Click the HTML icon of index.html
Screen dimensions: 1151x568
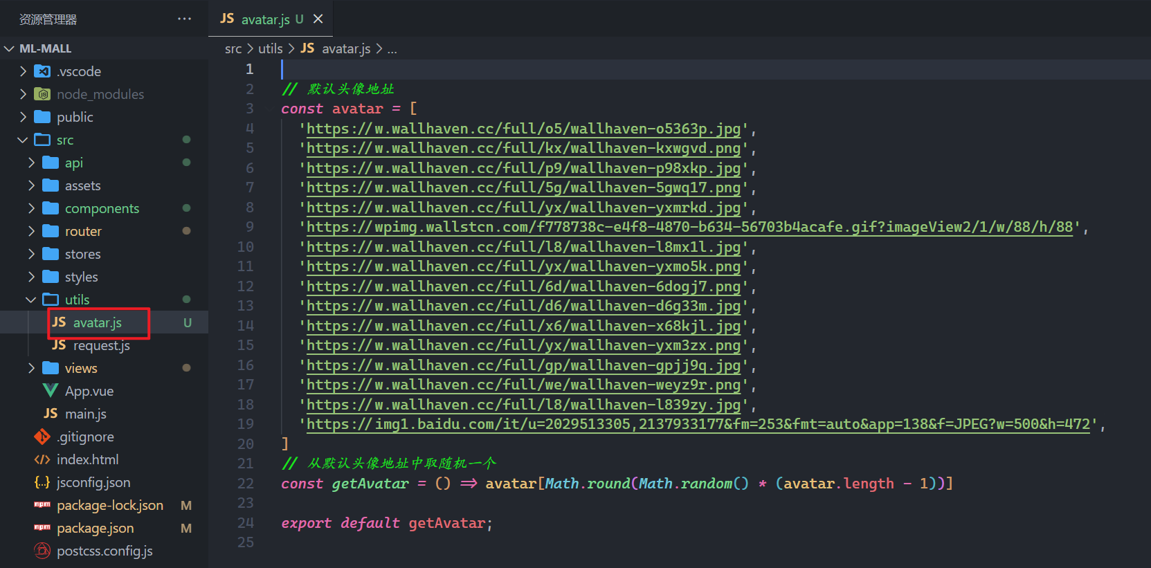tap(42, 459)
